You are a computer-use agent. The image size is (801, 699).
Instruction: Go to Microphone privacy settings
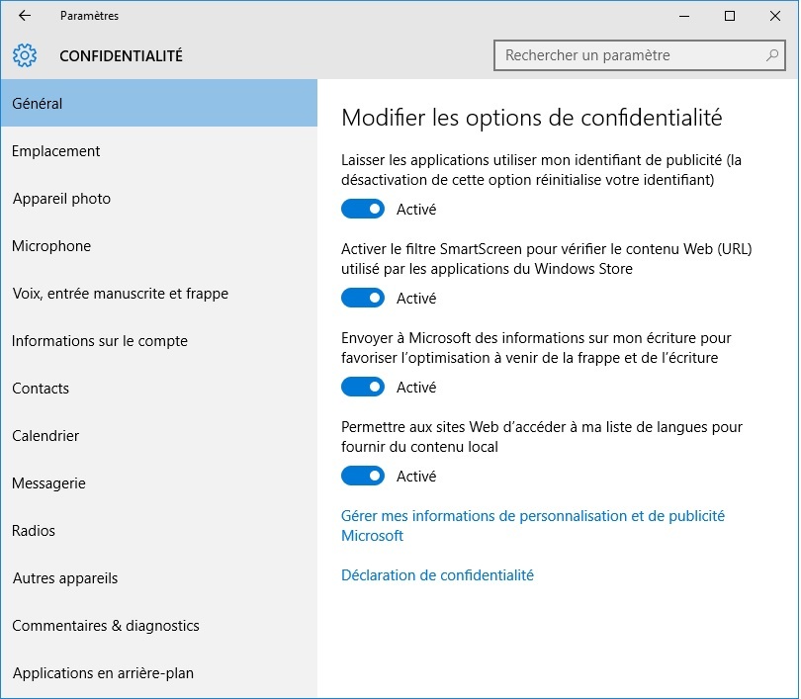(x=159, y=246)
